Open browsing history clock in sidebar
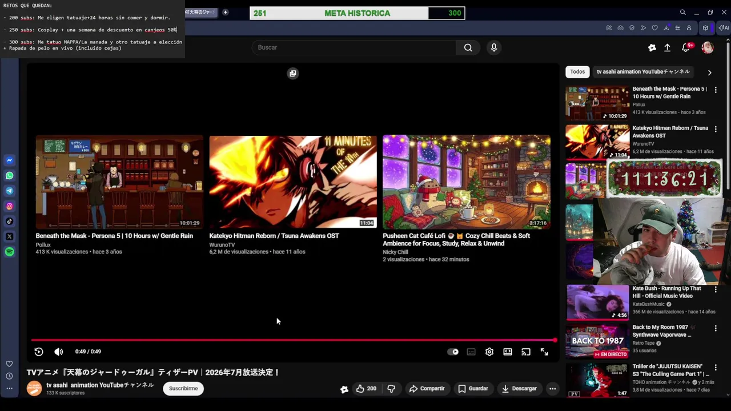Screen dimensions: 731x411 point(9,376)
